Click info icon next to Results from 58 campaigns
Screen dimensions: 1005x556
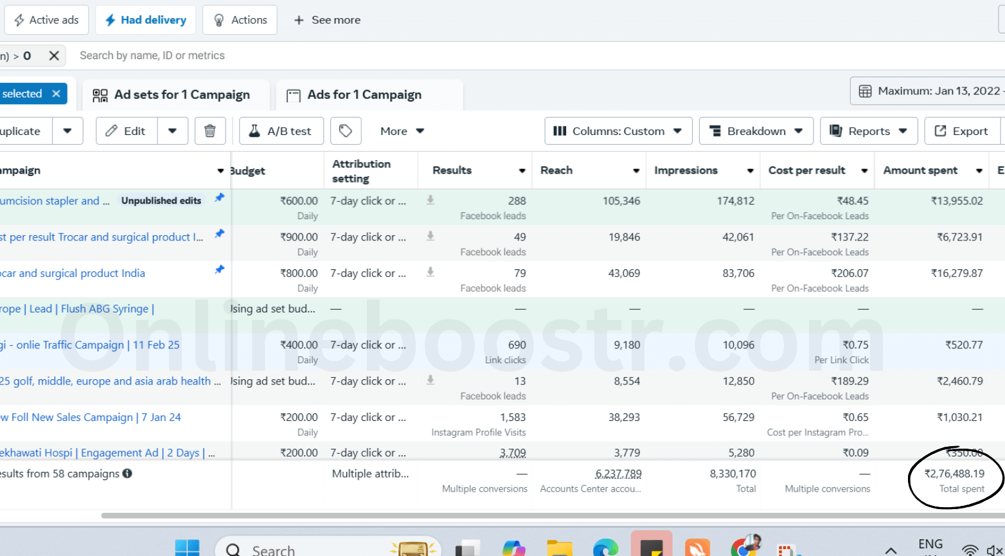(127, 474)
